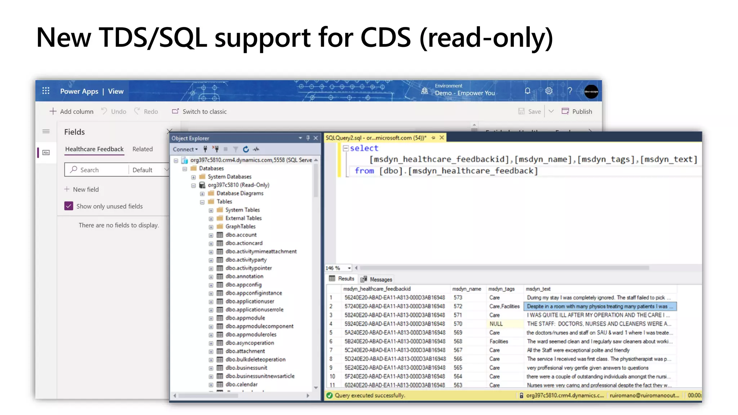Screen dimensions: 738x415
Task: Expand the System Databases node
Action: (x=194, y=177)
